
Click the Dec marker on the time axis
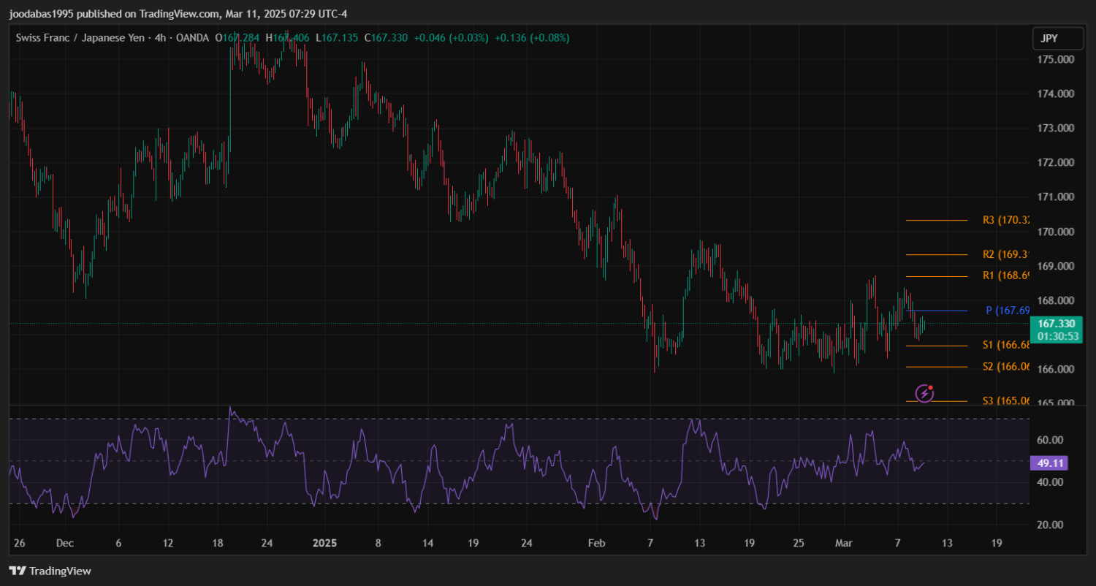pos(65,544)
